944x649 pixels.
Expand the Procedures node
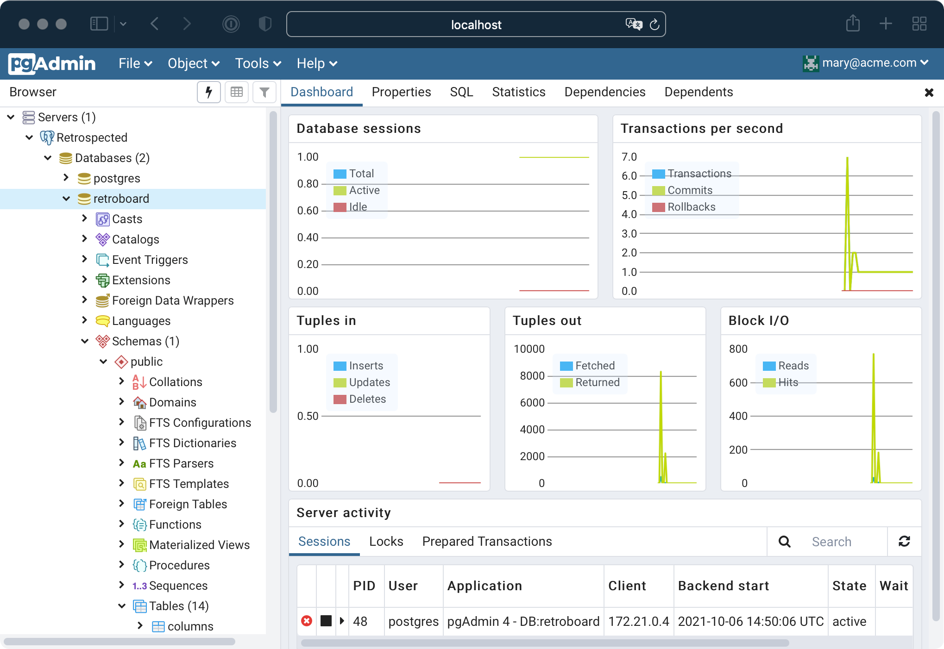tap(122, 565)
